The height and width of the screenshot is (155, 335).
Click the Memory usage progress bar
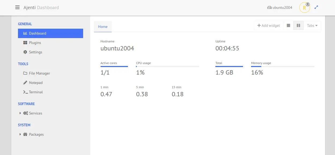[283, 66]
